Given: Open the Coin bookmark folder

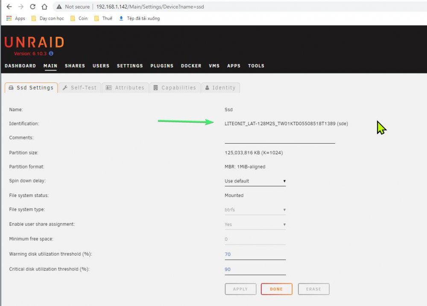Looking at the screenshot, I should tap(79, 18).
